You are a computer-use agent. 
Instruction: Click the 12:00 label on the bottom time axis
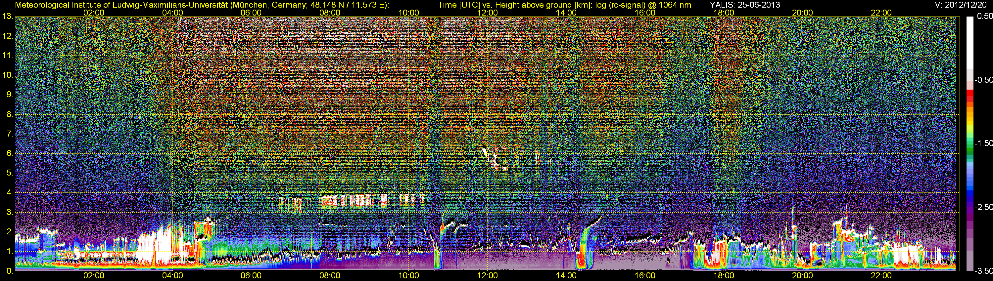point(487,276)
